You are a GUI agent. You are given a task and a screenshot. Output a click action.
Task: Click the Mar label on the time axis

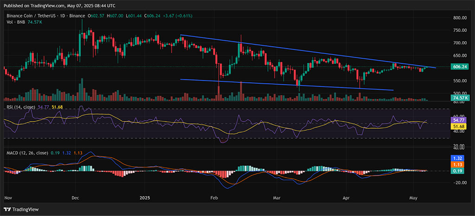click(x=276, y=198)
